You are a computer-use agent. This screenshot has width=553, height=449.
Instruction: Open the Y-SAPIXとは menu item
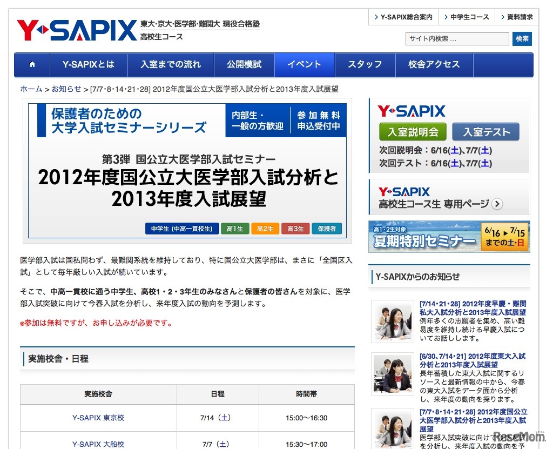pyautogui.click(x=89, y=65)
